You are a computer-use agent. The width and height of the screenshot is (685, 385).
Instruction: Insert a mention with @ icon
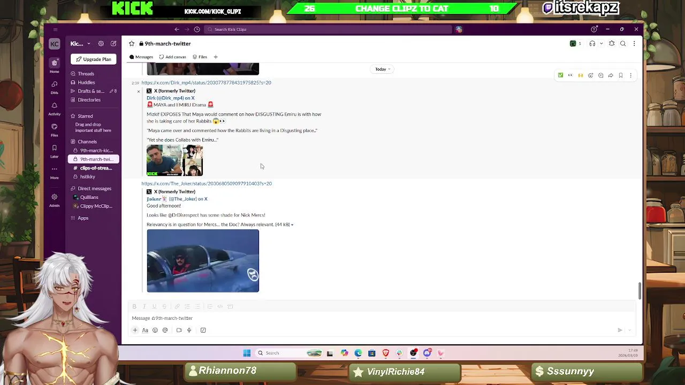click(165, 330)
